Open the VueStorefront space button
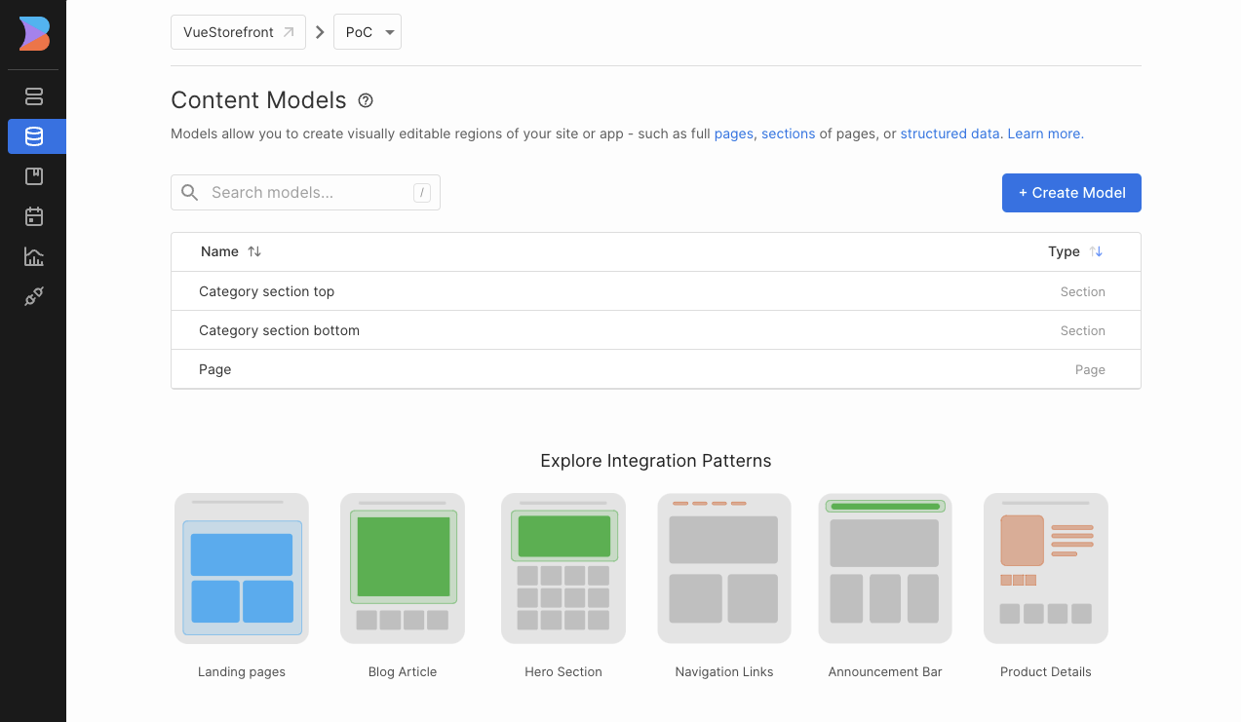The image size is (1241, 722). (238, 32)
